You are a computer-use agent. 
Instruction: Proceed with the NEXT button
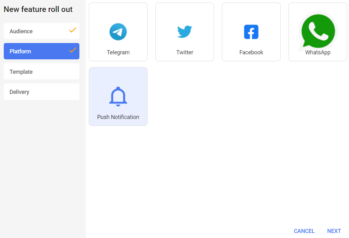334,231
